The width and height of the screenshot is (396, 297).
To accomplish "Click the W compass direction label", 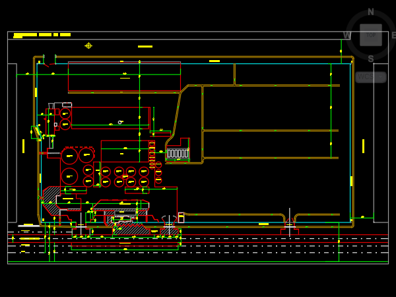I will [x=346, y=35].
